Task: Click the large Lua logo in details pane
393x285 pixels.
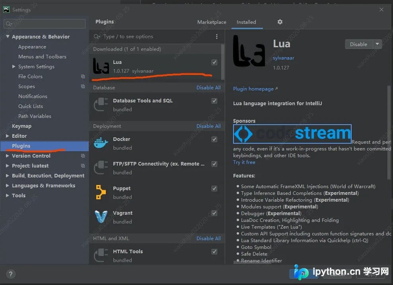Action: tap(249, 51)
